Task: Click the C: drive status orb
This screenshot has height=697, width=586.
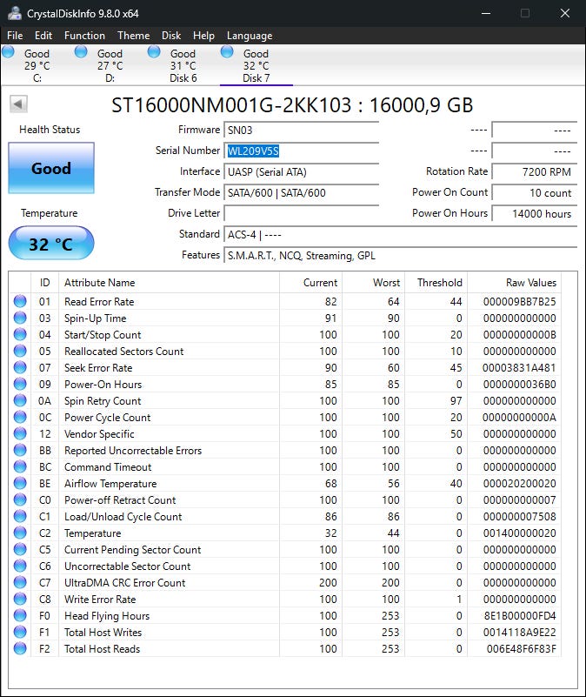Action: point(9,52)
